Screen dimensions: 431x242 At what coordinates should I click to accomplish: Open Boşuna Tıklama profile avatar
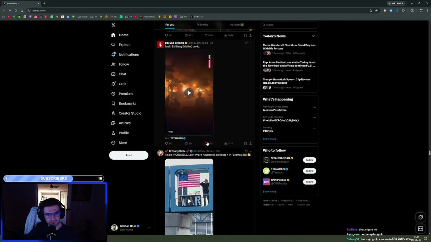[160, 45]
